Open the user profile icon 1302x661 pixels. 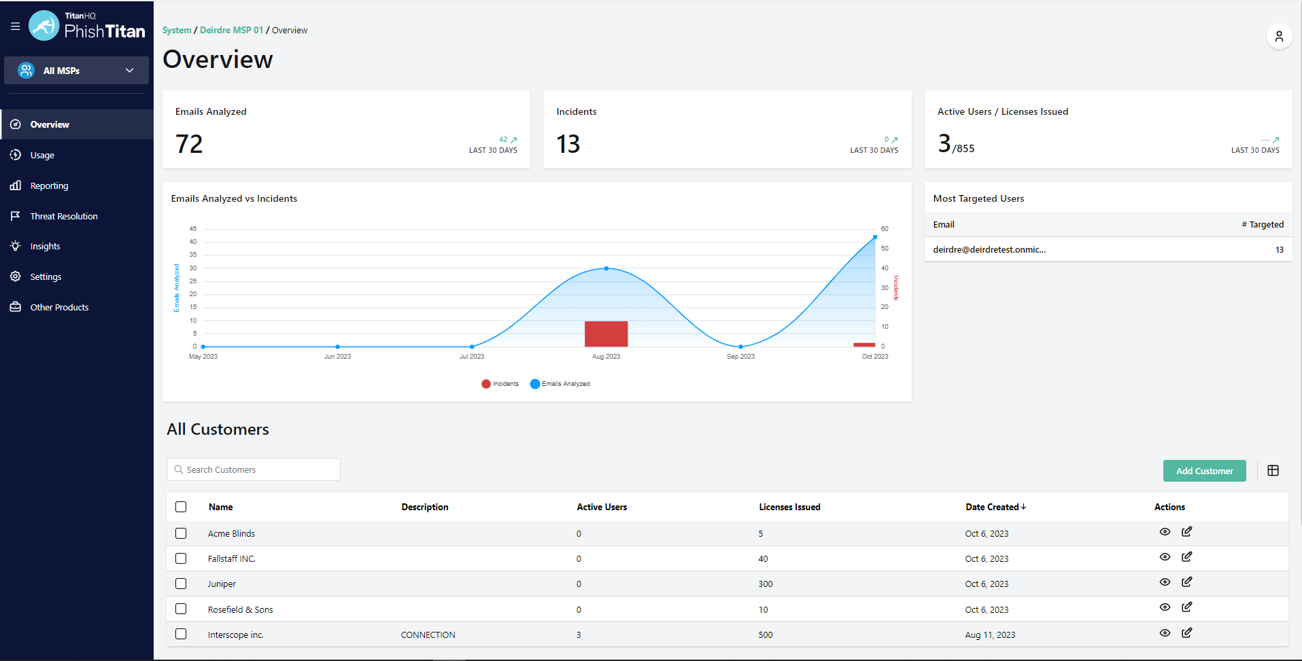click(x=1279, y=36)
